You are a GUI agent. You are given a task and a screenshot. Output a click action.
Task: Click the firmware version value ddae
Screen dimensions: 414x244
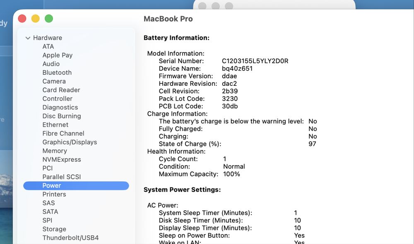[x=229, y=76]
